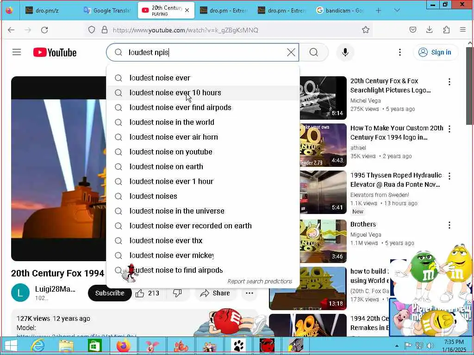Choose suggestion 'loudest noise ever air horn'
This screenshot has height=355, width=474.
coord(203,137)
